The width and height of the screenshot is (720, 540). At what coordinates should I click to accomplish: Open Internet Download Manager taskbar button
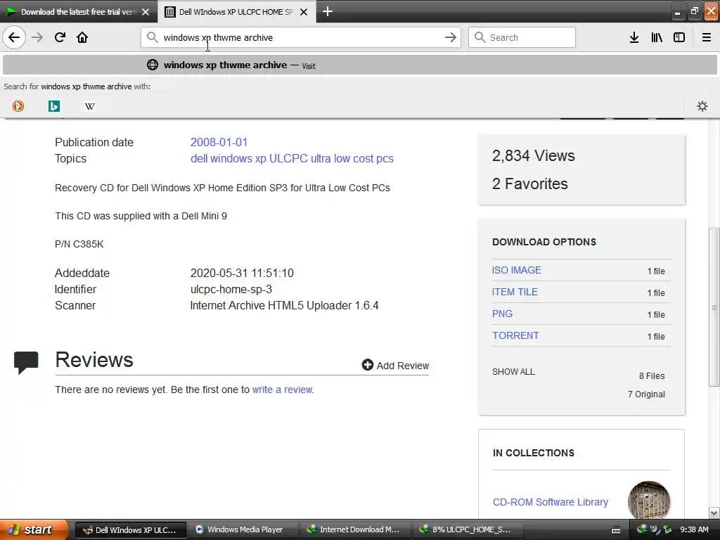[355, 529]
